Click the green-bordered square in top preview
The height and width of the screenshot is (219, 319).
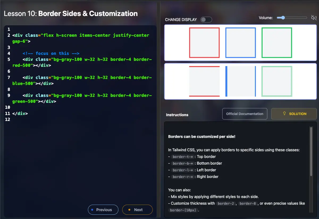(x=277, y=43)
